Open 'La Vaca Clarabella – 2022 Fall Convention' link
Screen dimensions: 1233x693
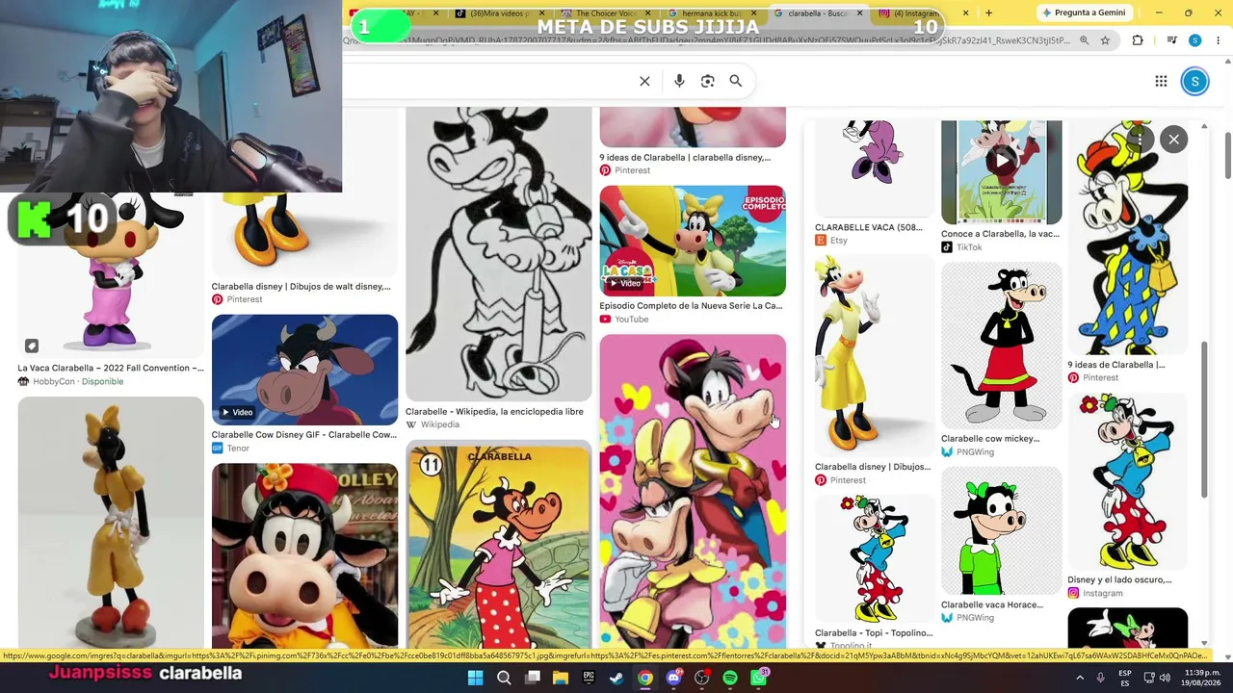[111, 369]
